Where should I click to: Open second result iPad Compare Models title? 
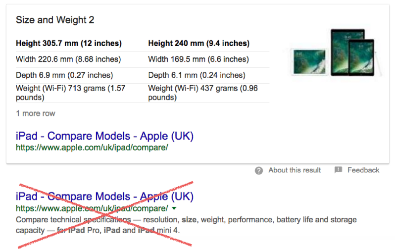pos(104,197)
